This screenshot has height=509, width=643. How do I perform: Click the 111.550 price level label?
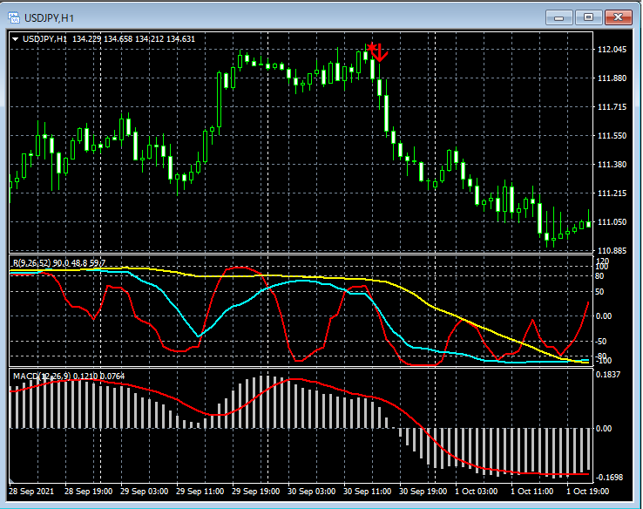(x=613, y=136)
